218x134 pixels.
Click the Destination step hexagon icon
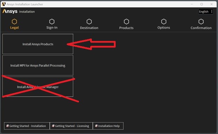[x=89, y=22]
